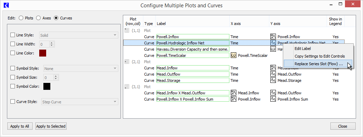Click the Y axis slot icon in the Mead.Inflow X Mead.Outflow row
Image resolution: width=363 pixels, height=137 pixels.
point(273,93)
